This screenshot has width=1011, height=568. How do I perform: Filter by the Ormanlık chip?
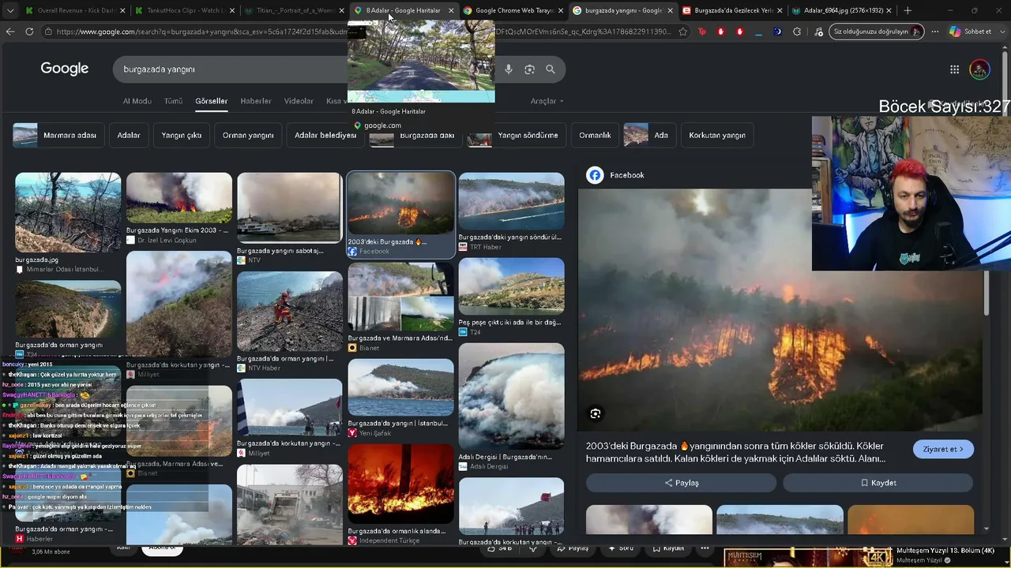tap(595, 135)
